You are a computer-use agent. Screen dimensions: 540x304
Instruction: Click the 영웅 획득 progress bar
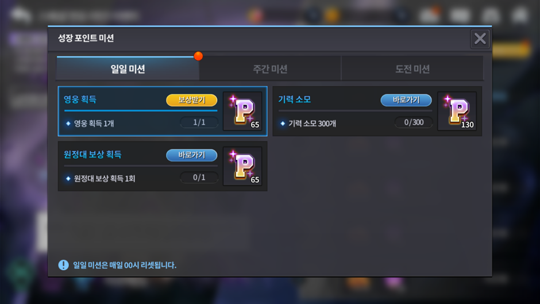[141, 111]
